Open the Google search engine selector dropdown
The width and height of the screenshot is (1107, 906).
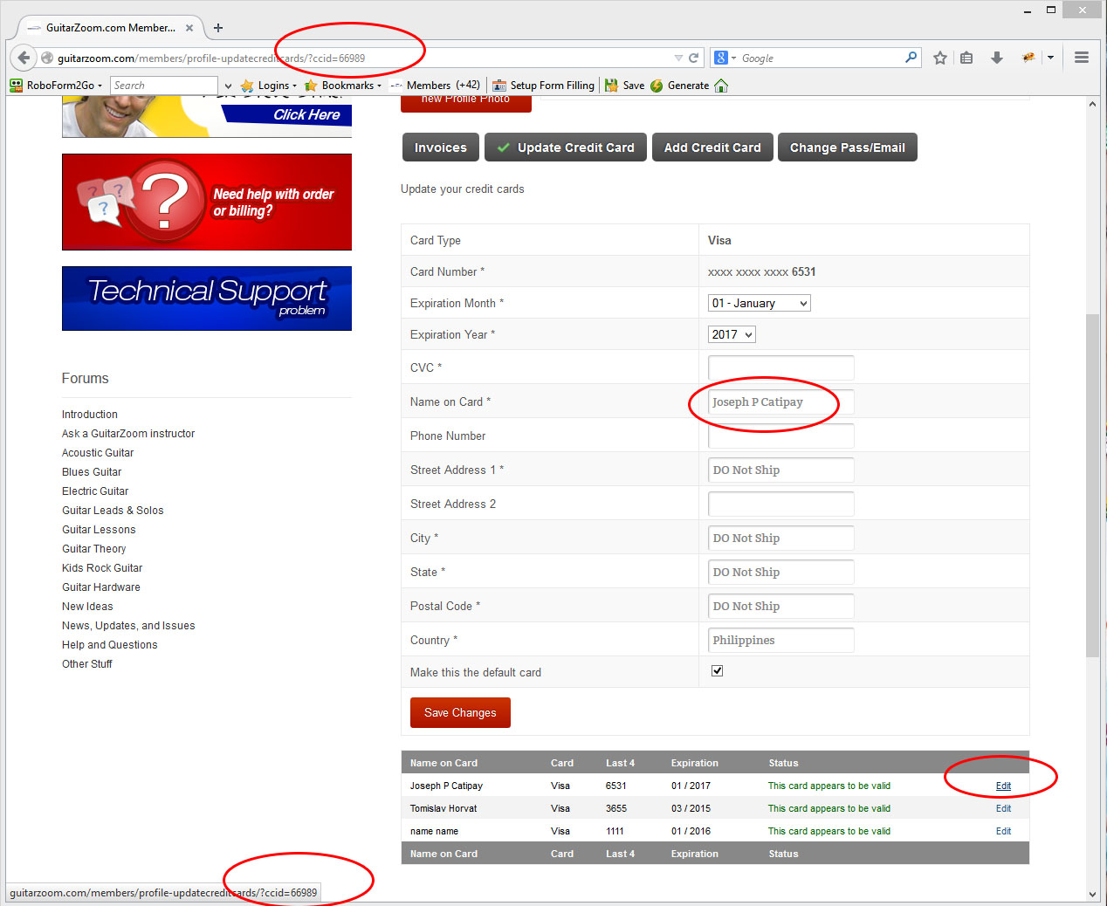[x=733, y=58]
